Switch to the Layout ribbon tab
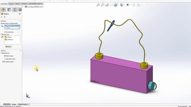Image resolution: width=191 pixels, height=107 pixels. (11, 4)
